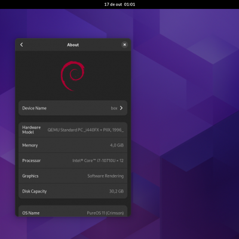The width and height of the screenshot is (239, 239).
Task: Close the About window
Action: click(124, 45)
